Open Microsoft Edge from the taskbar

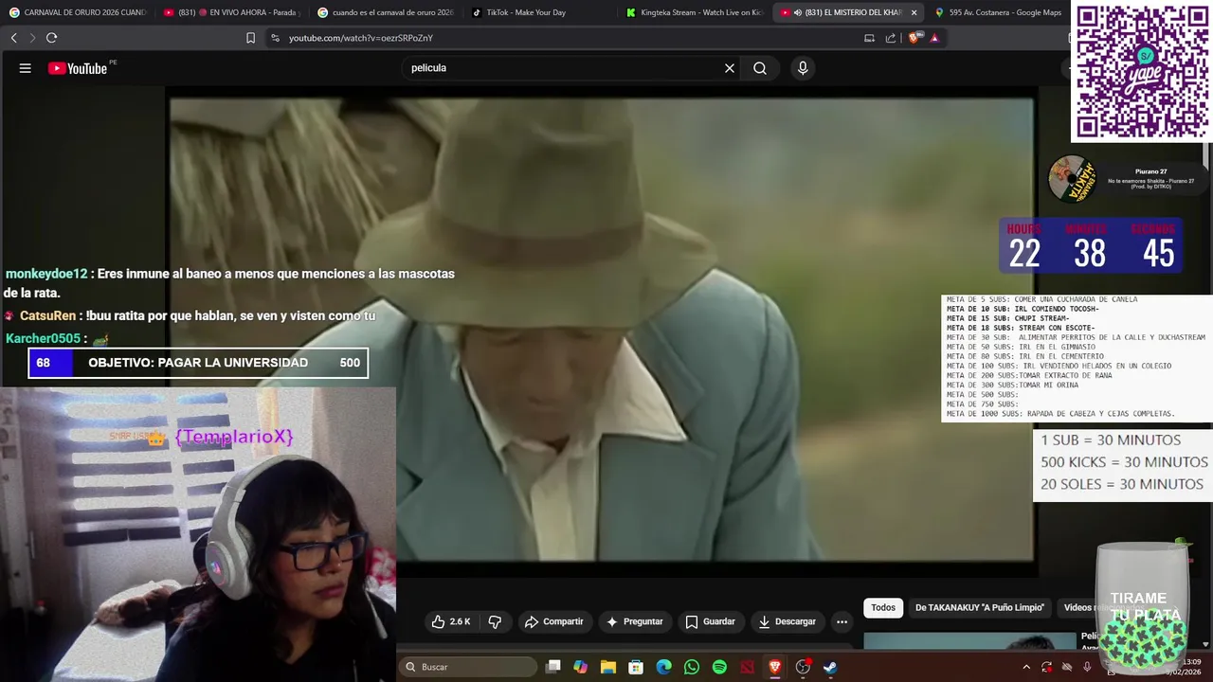[664, 667]
